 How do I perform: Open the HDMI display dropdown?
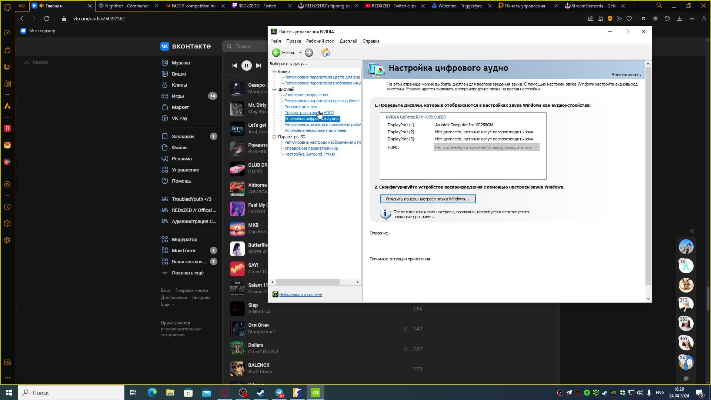click(486, 147)
